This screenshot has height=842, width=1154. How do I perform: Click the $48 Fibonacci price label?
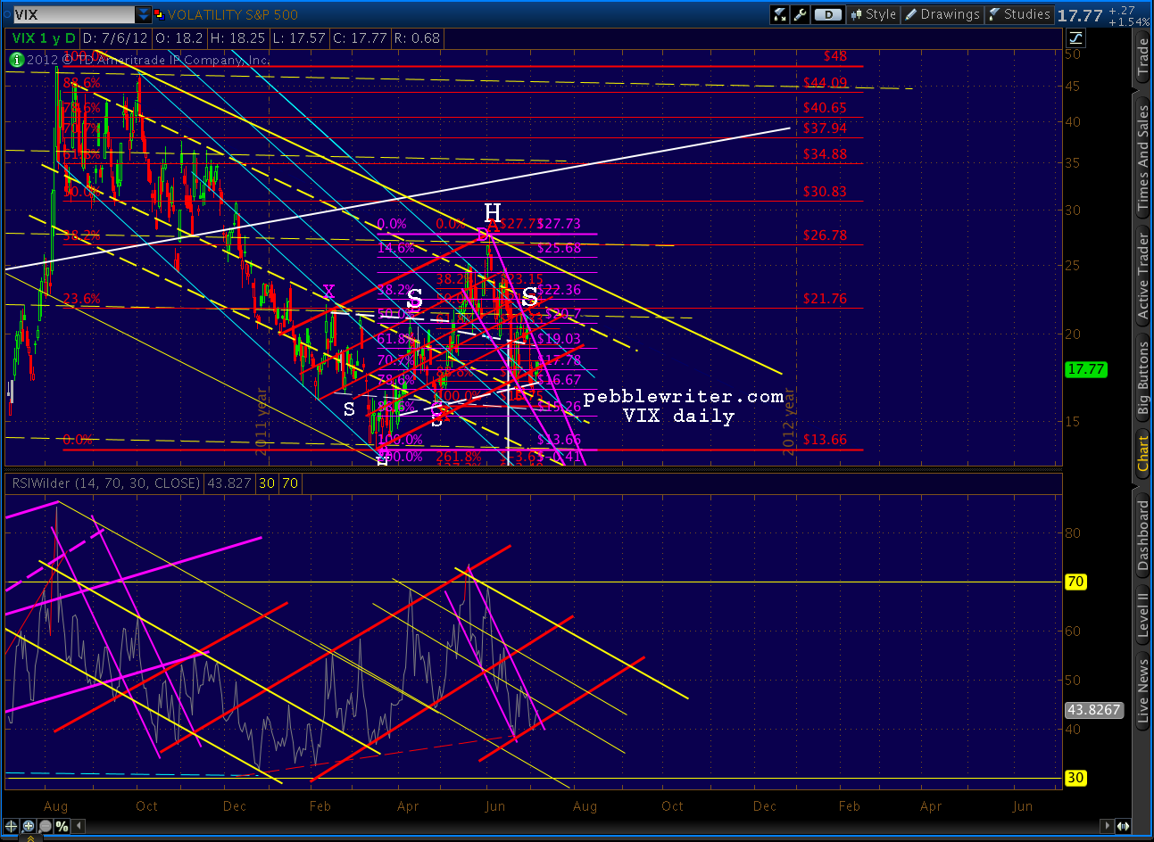834,56
